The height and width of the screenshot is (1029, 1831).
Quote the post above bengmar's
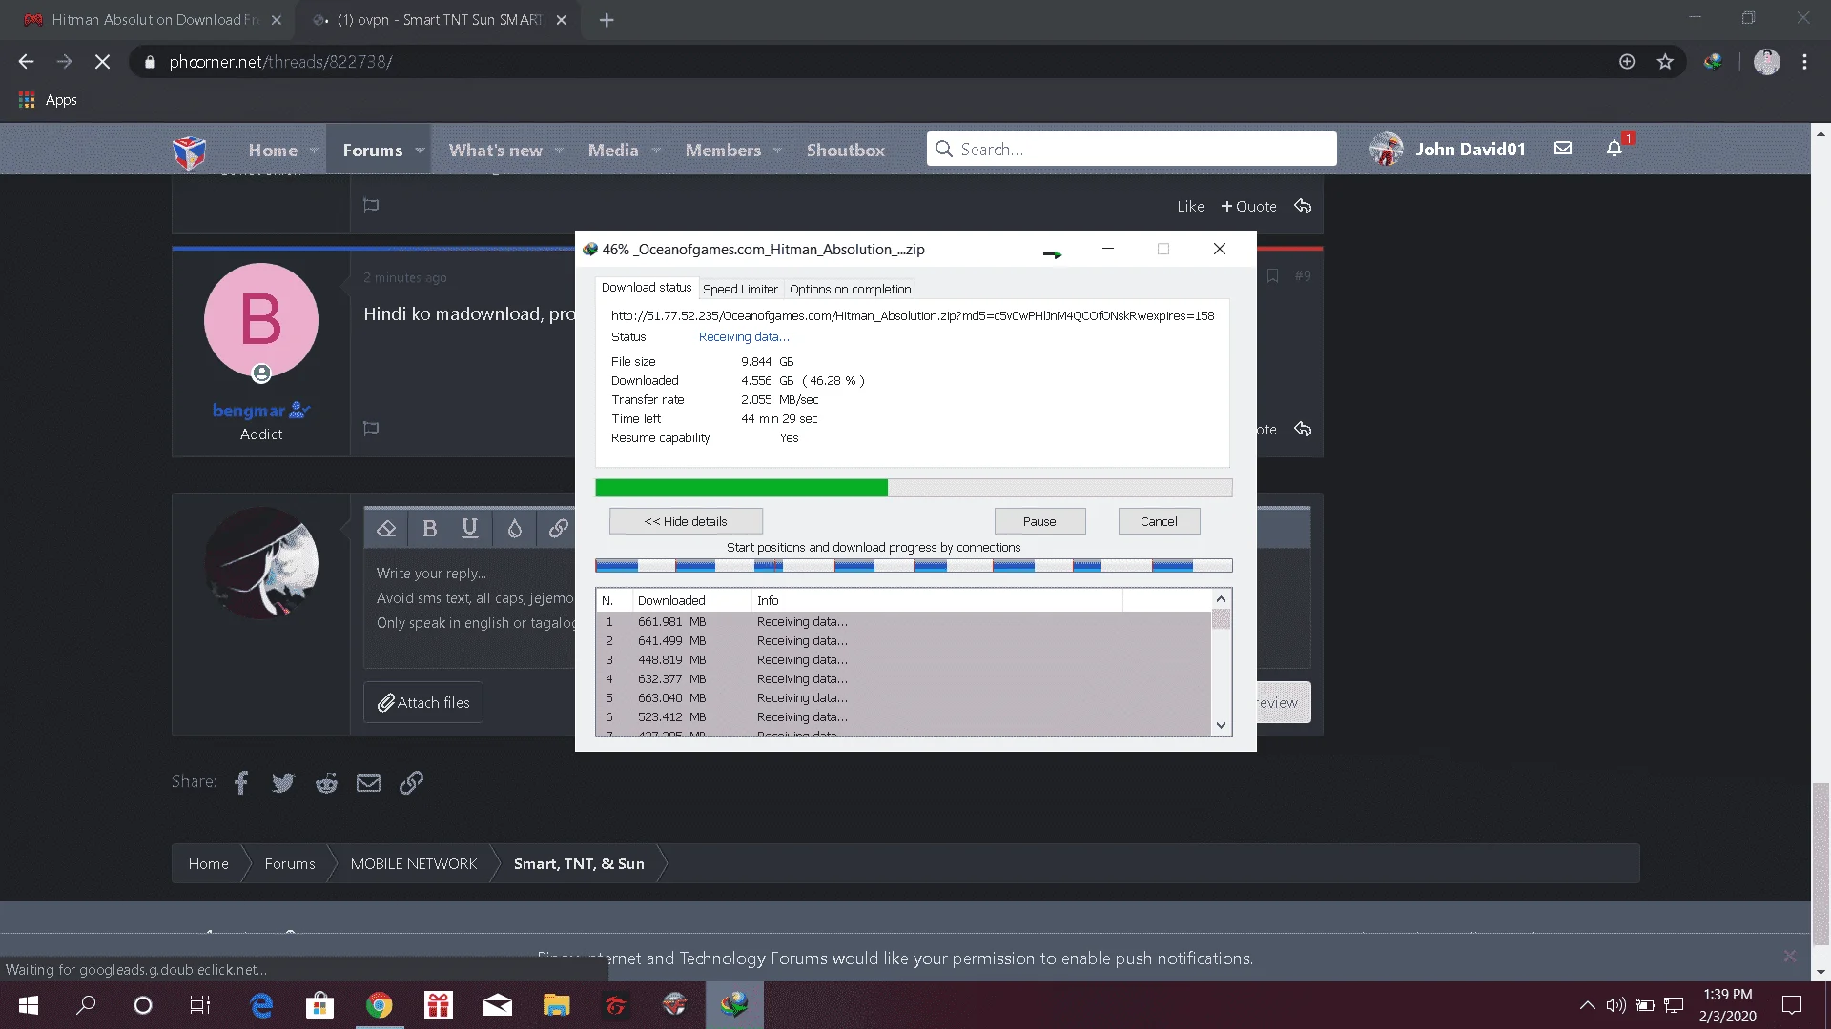[x=1248, y=207]
